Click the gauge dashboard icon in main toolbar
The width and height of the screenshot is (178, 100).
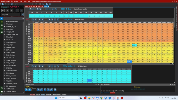click(47, 4)
